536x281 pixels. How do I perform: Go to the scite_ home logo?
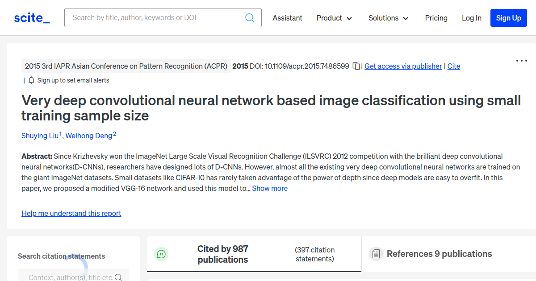click(x=32, y=18)
